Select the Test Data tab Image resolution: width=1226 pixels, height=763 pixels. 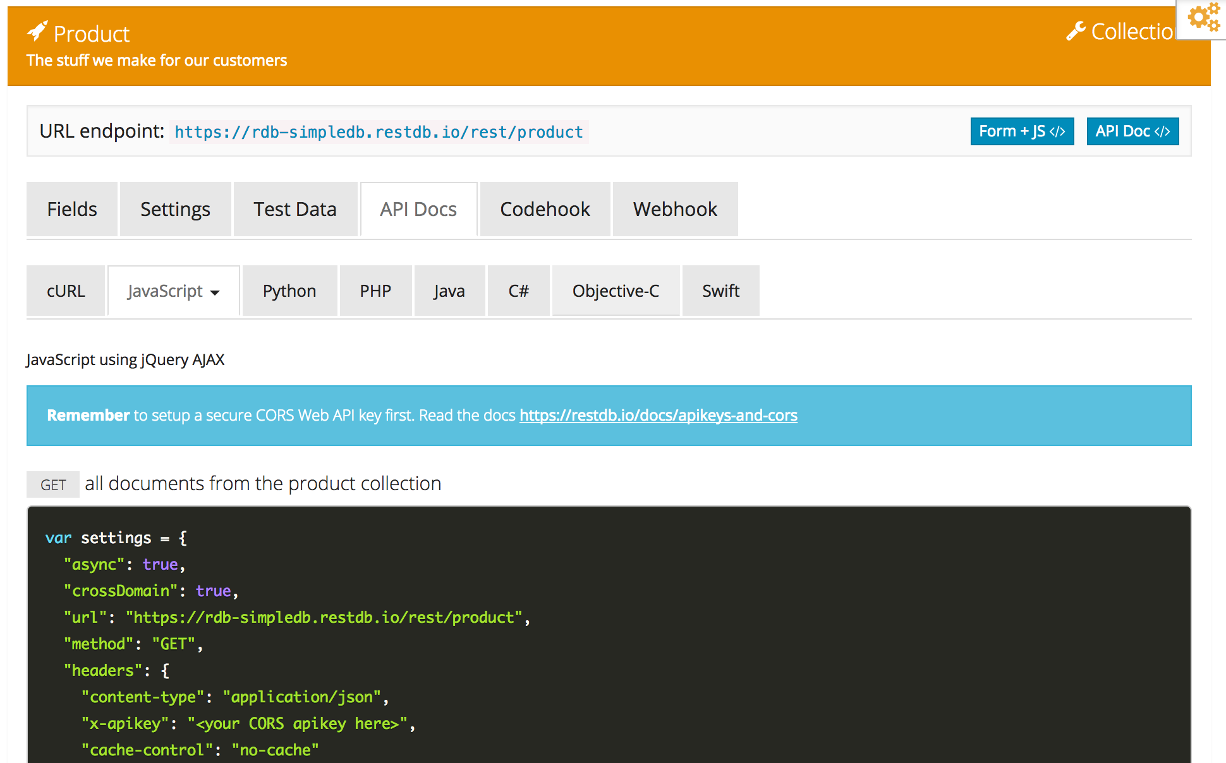294,209
